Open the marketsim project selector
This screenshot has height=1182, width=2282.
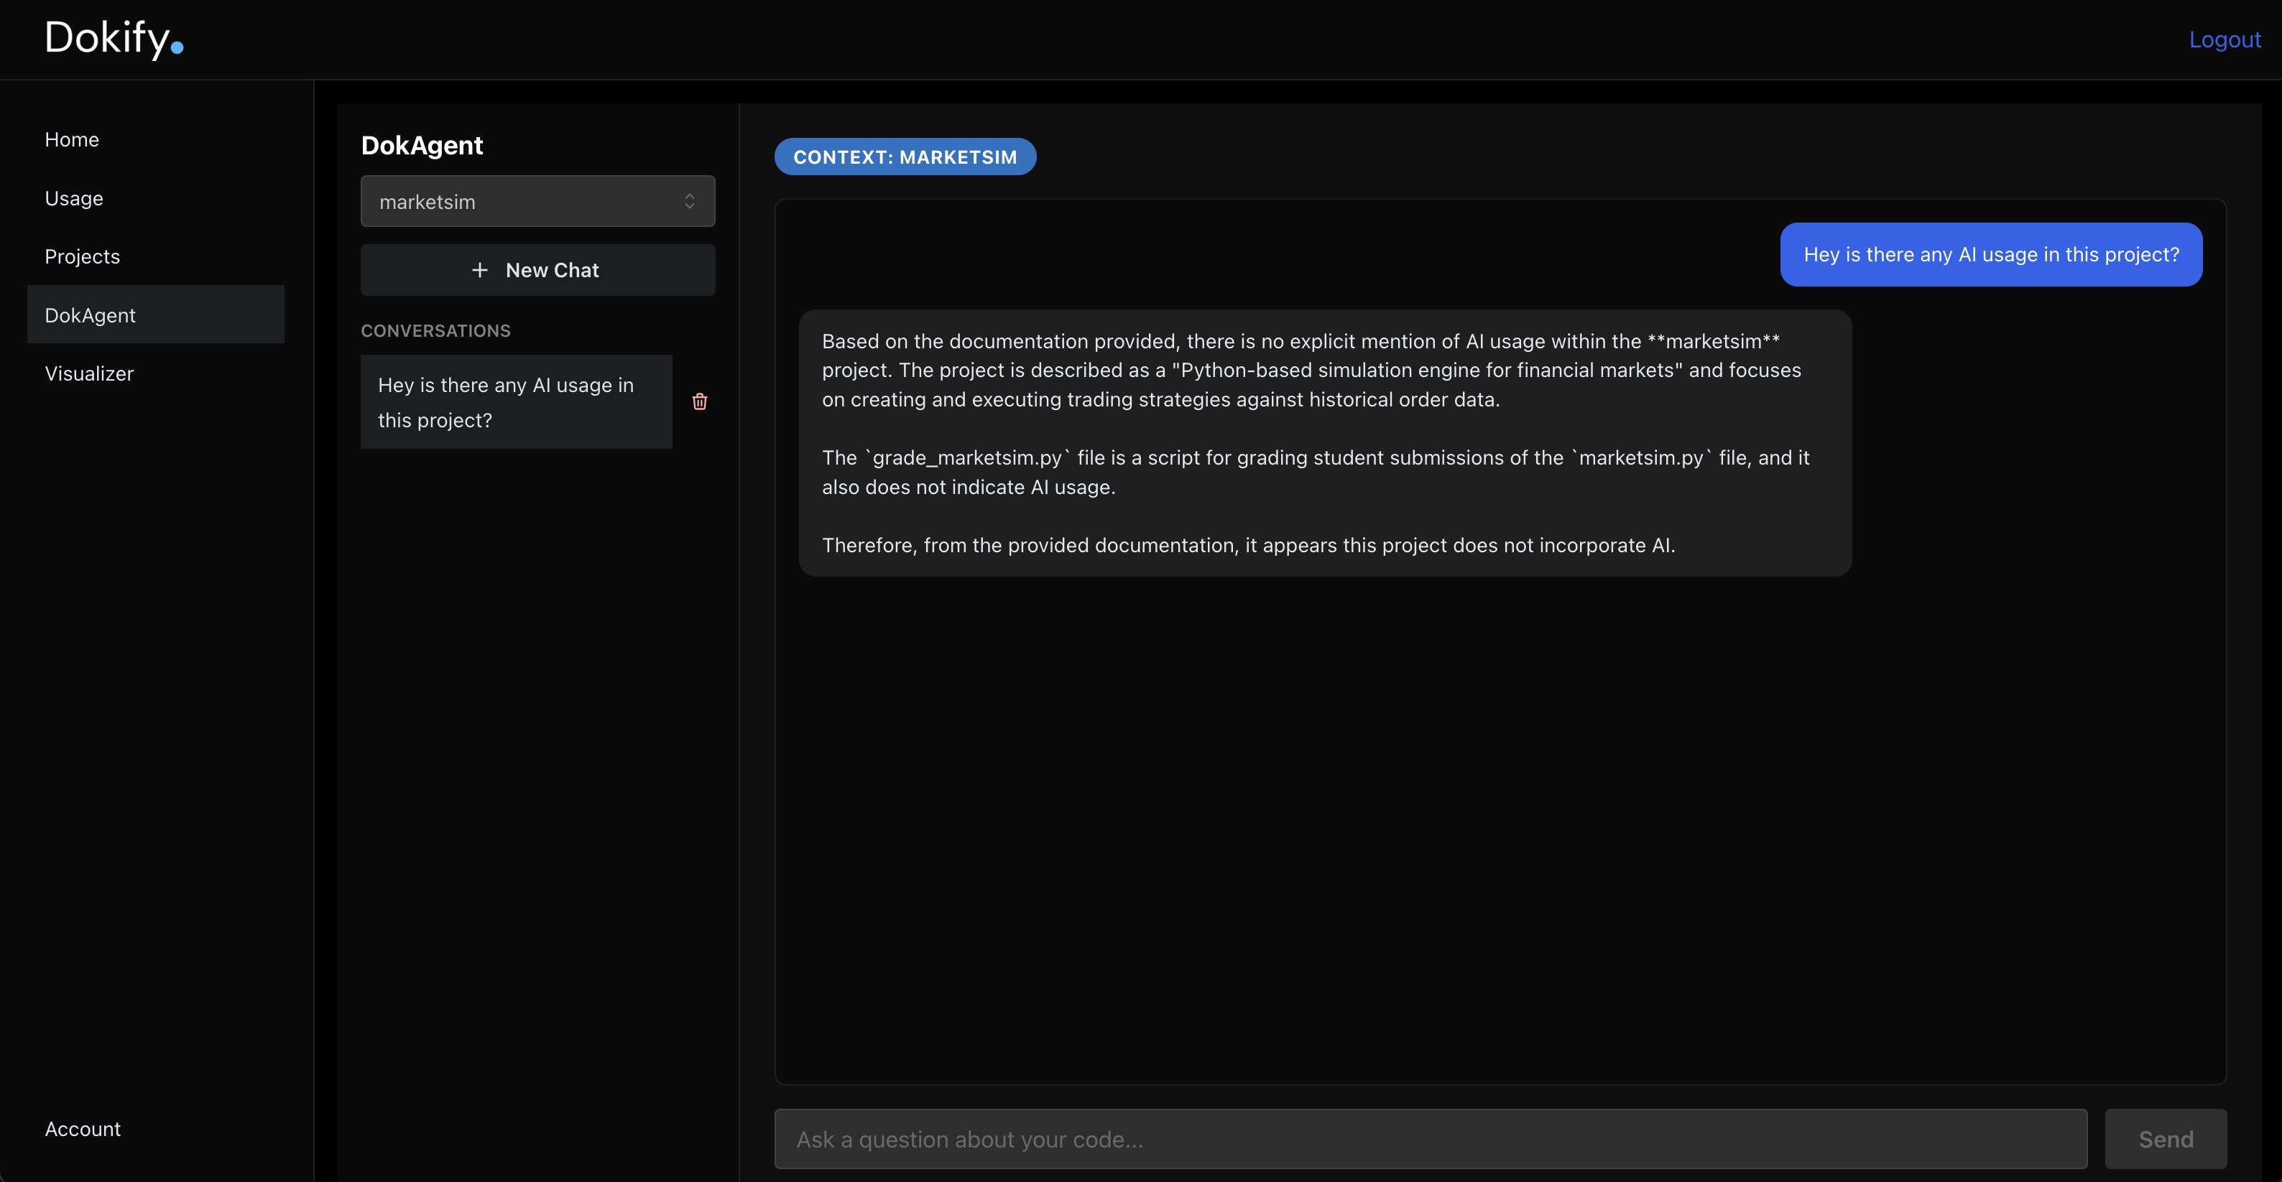[x=537, y=202]
